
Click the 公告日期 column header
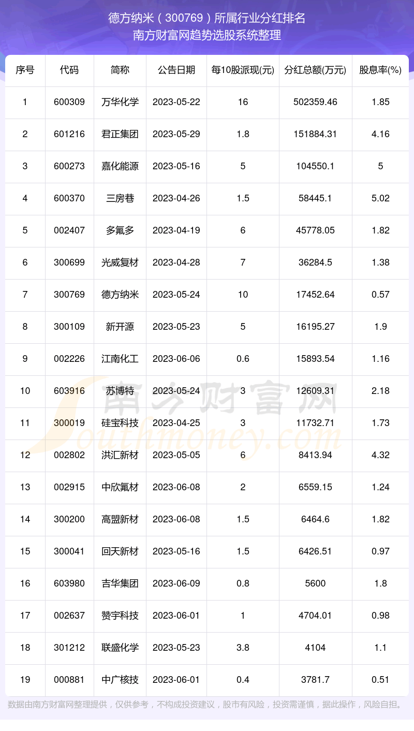(x=176, y=70)
